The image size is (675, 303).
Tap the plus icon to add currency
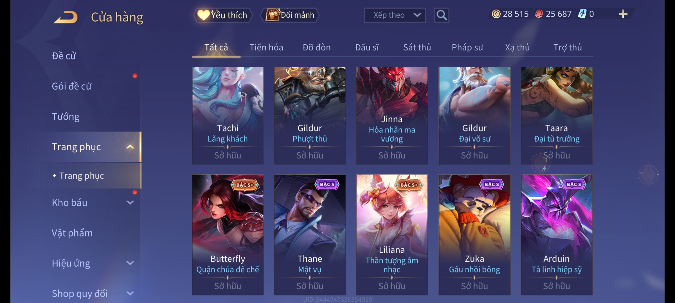(623, 14)
